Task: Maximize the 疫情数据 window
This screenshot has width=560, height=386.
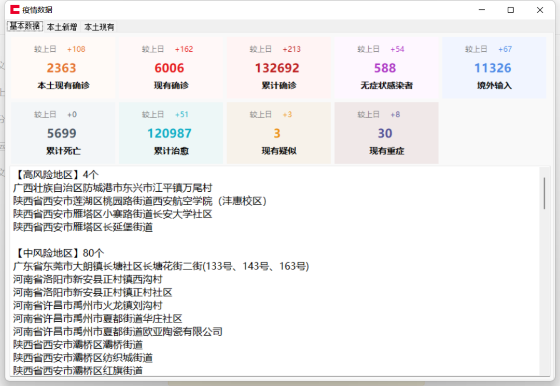Action: pyautogui.click(x=511, y=10)
